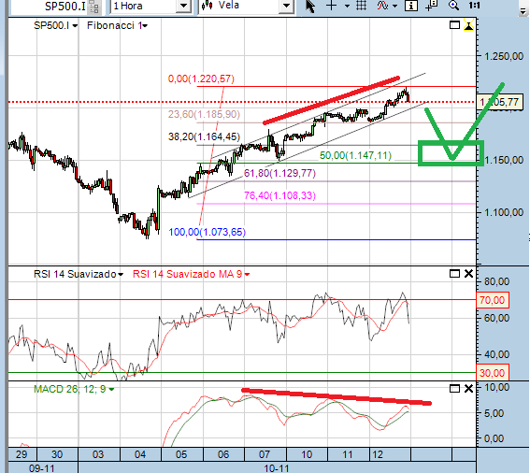Select the zoom magnifier tool
Screen dimensions: 530x473
tap(453, 6)
